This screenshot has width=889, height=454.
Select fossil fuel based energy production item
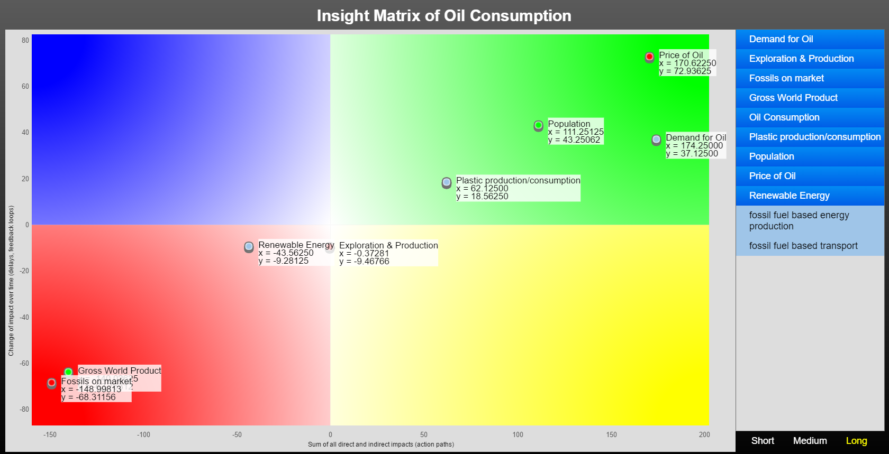(x=810, y=221)
